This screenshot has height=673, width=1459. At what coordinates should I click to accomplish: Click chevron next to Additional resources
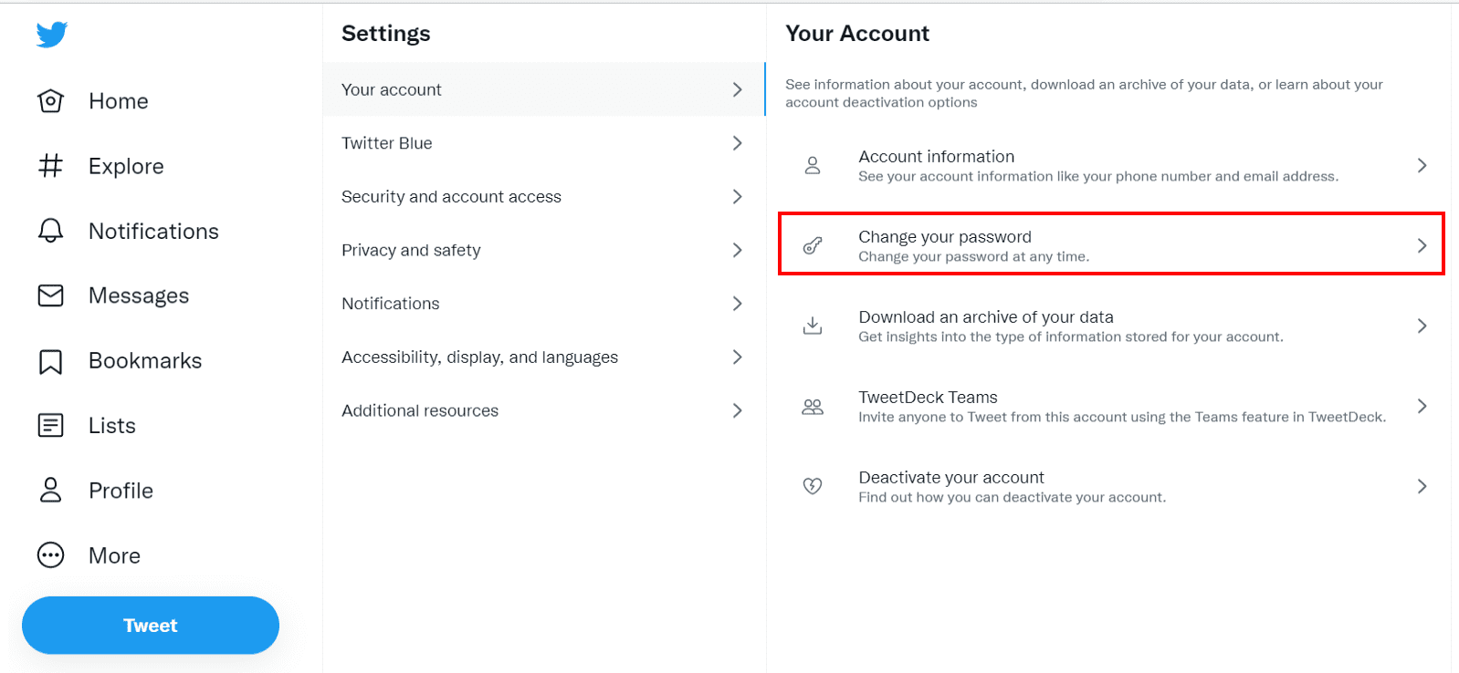(738, 410)
